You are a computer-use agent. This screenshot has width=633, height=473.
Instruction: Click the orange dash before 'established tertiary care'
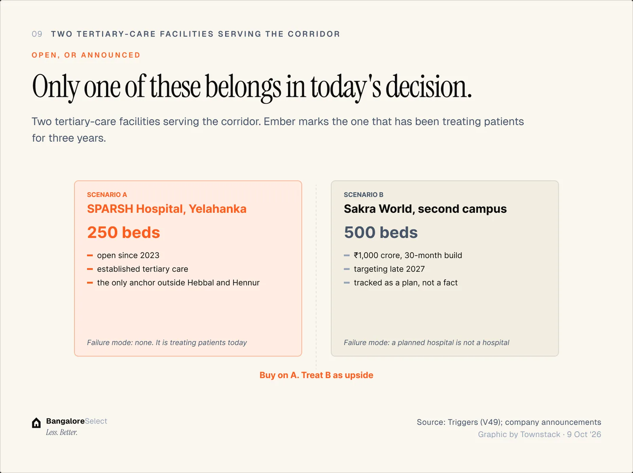click(x=90, y=269)
